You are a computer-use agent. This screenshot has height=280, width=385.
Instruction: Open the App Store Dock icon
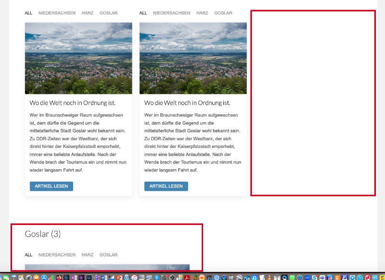44,278
